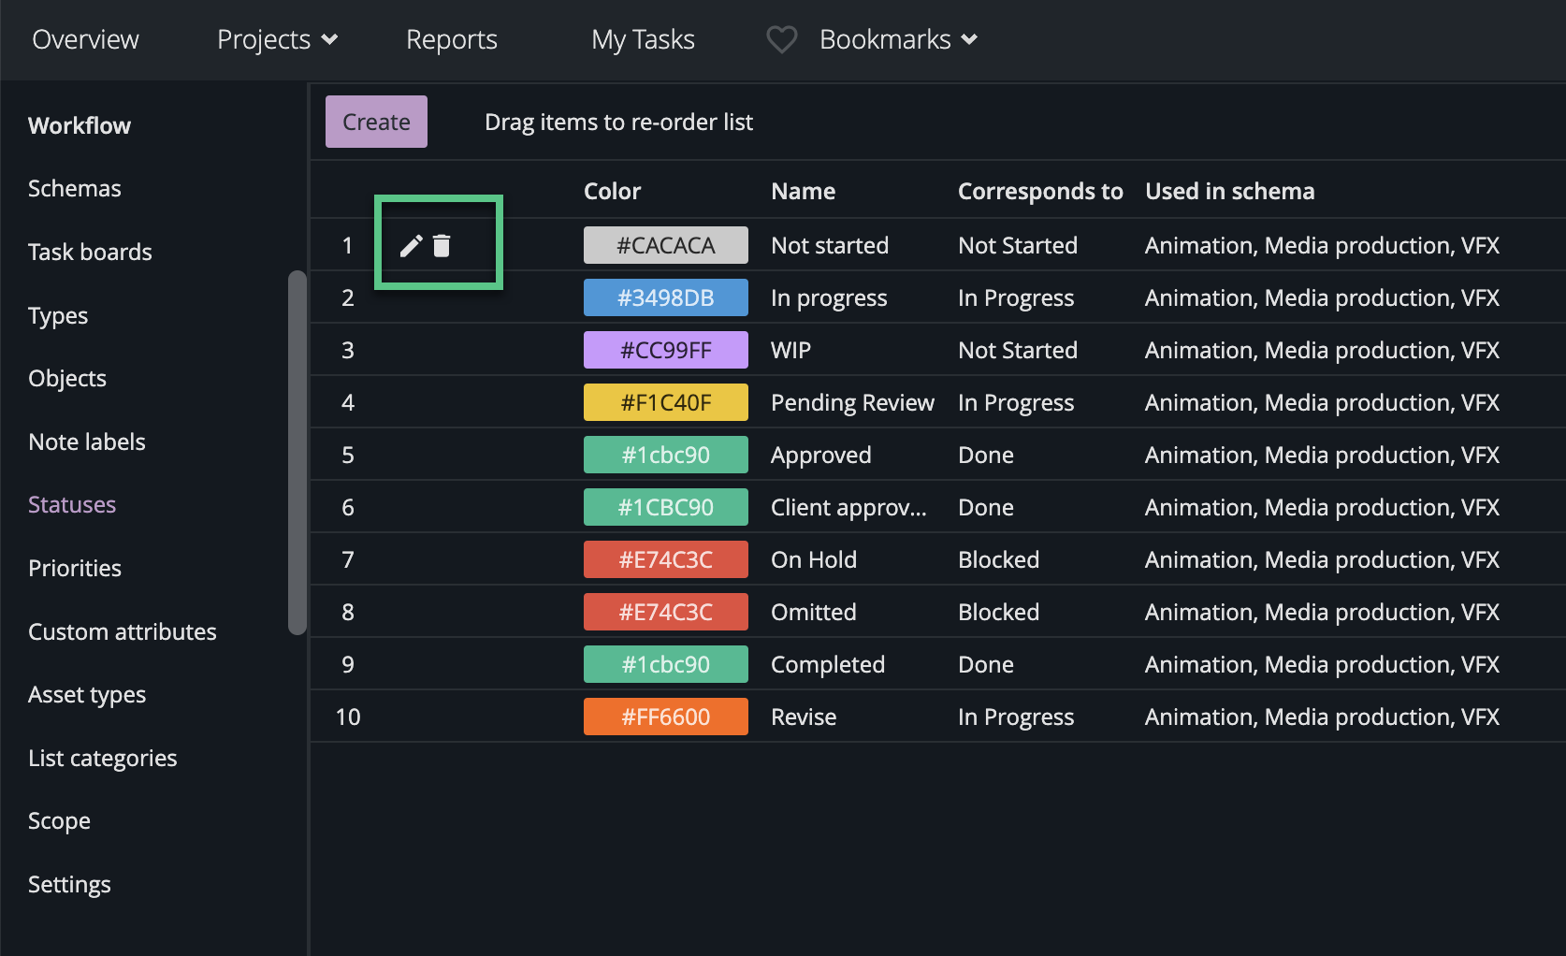This screenshot has height=956, width=1566.
Task: Click row number 10
Action: 348,717
